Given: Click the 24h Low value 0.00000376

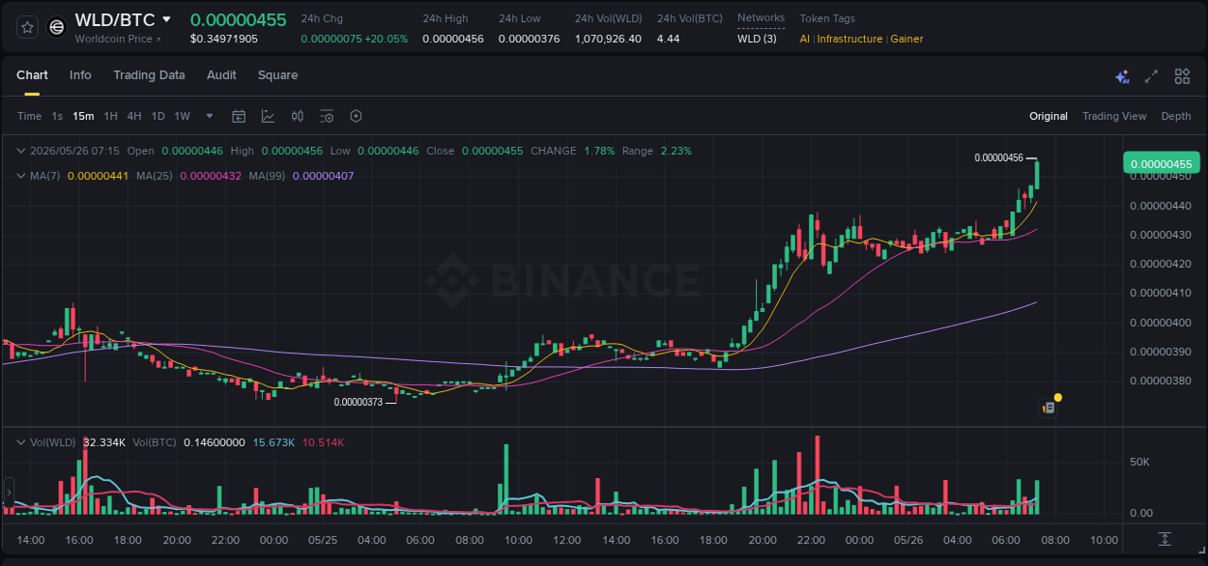Looking at the screenshot, I should click(529, 39).
